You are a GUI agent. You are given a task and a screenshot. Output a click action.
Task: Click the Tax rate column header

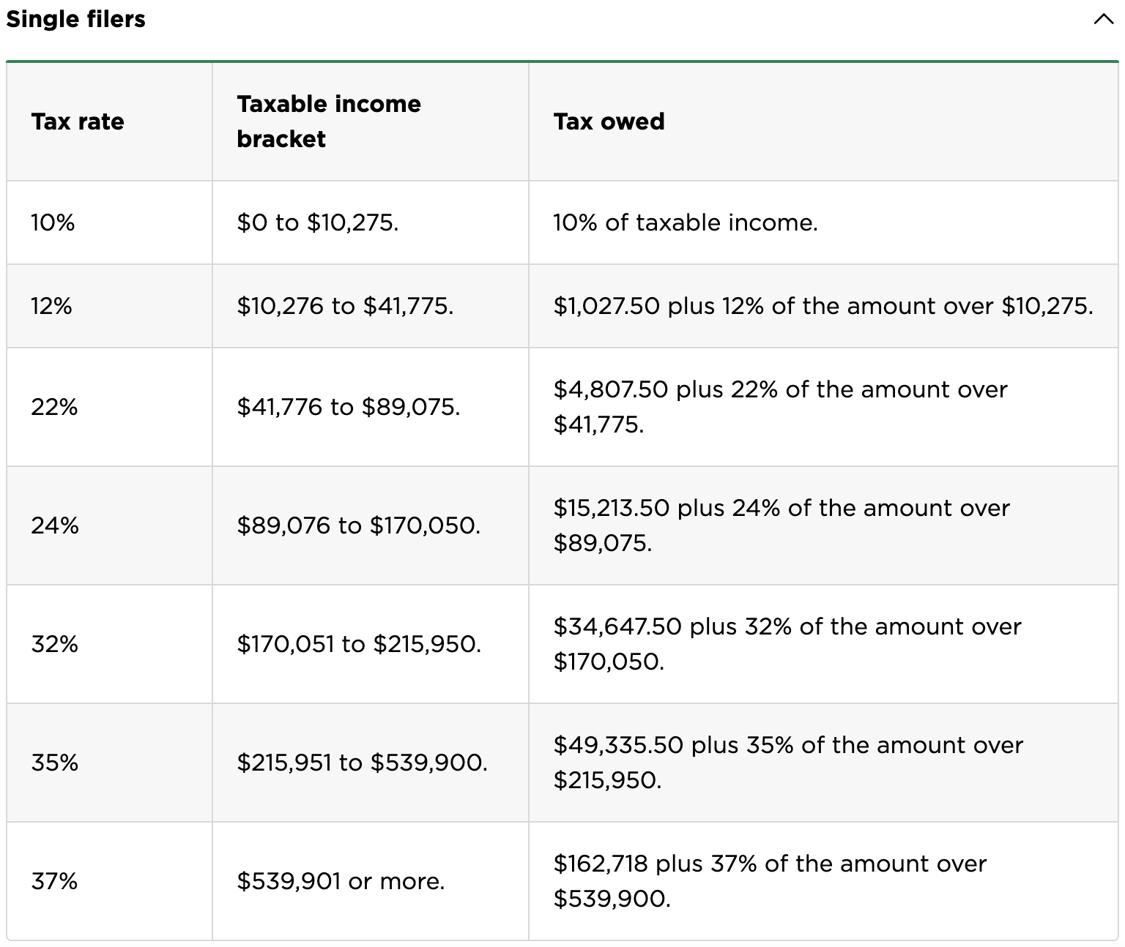pyautogui.click(x=78, y=121)
